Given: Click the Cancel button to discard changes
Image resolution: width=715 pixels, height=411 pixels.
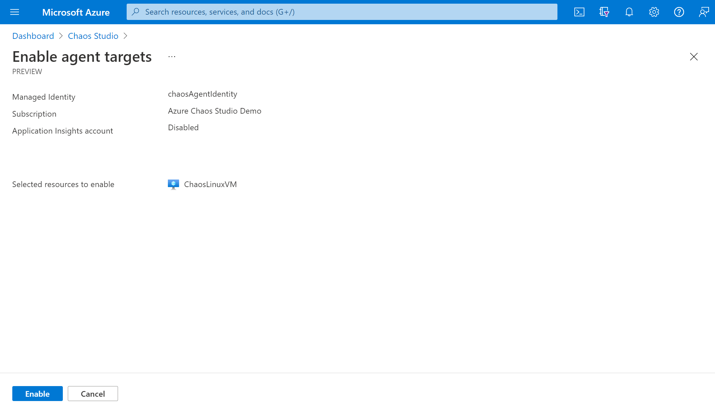Looking at the screenshot, I should pyautogui.click(x=93, y=393).
